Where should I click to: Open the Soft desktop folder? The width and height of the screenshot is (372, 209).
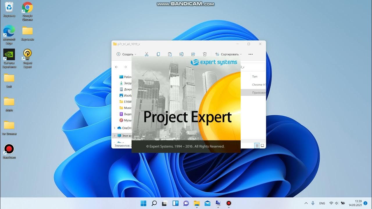pyautogui.click(x=9, y=80)
